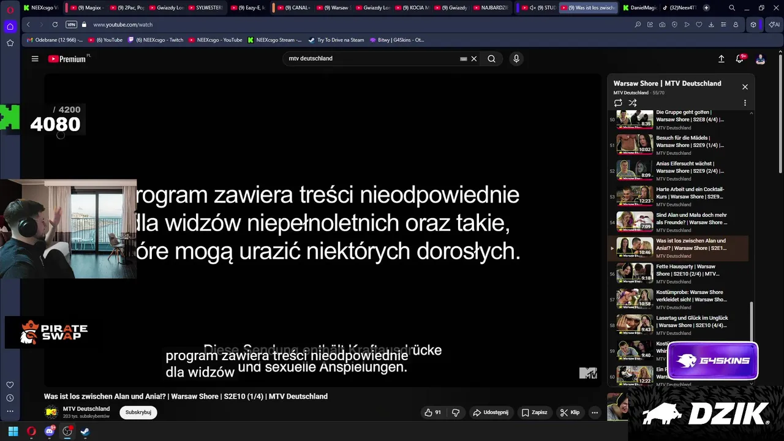Open the 'MTV Deutschland' playlist owner link

[631, 93]
